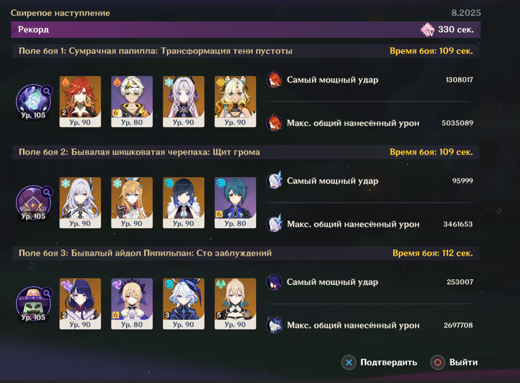The width and height of the screenshot is (520, 383).
Task: Click the avatar icon beside damage total 2697708
Action: pyautogui.click(x=274, y=325)
